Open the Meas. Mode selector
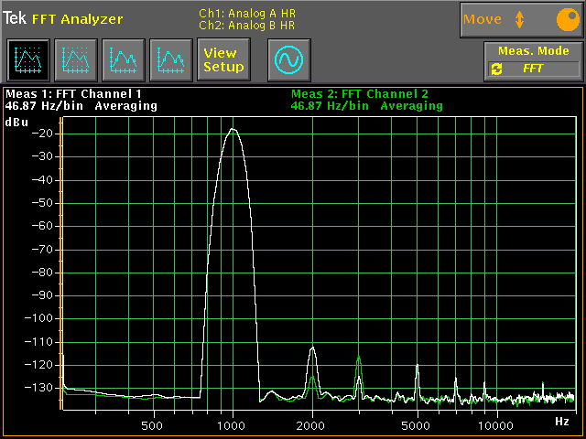The width and height of the screenshot is (586, 439). (535, 51)
